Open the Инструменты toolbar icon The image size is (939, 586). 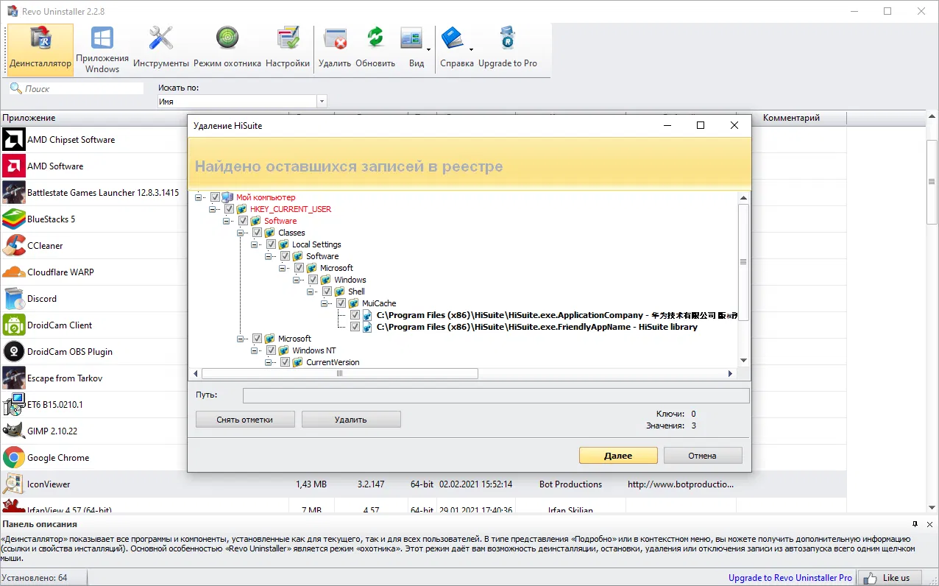tap(160, 38)
